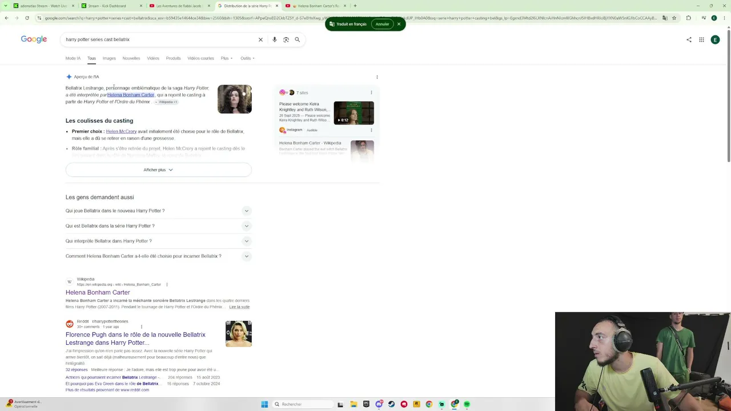
Task: Expand 'Qui est Bellatrix dans la série Harry Potter ?'
Action: coord(158,226)
